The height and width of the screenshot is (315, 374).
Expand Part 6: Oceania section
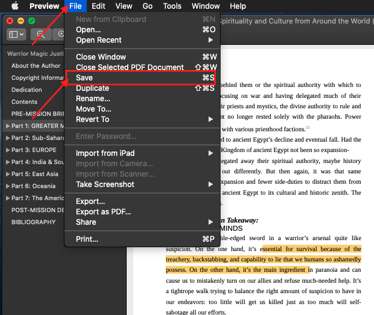[8, 186]
